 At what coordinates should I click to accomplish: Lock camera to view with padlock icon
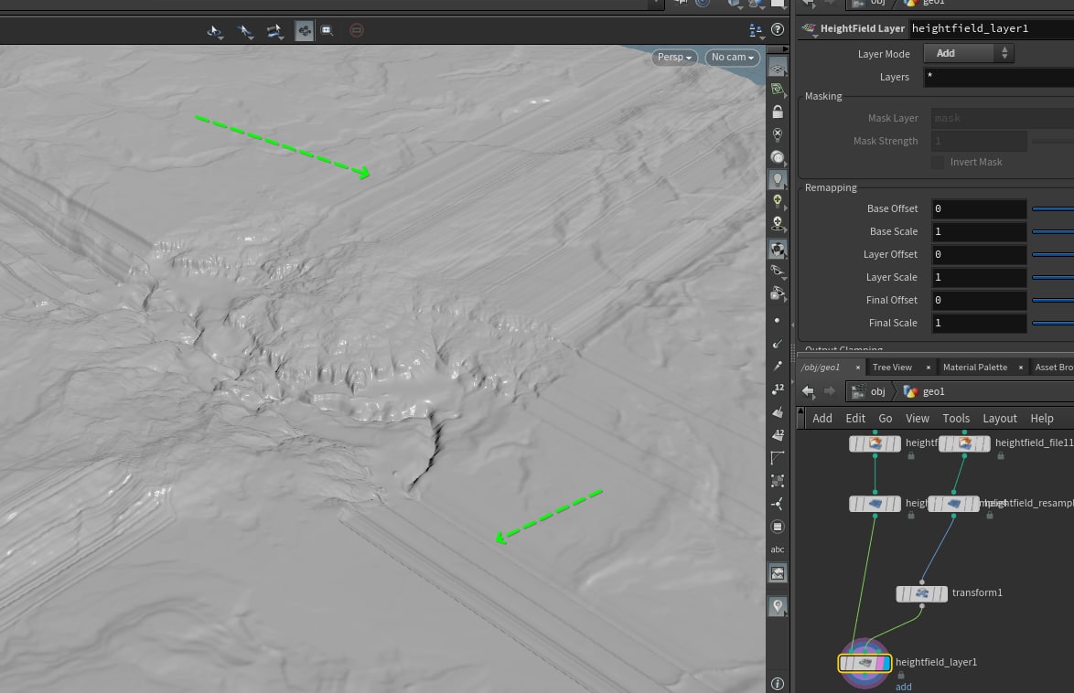(x=778, y=112)
